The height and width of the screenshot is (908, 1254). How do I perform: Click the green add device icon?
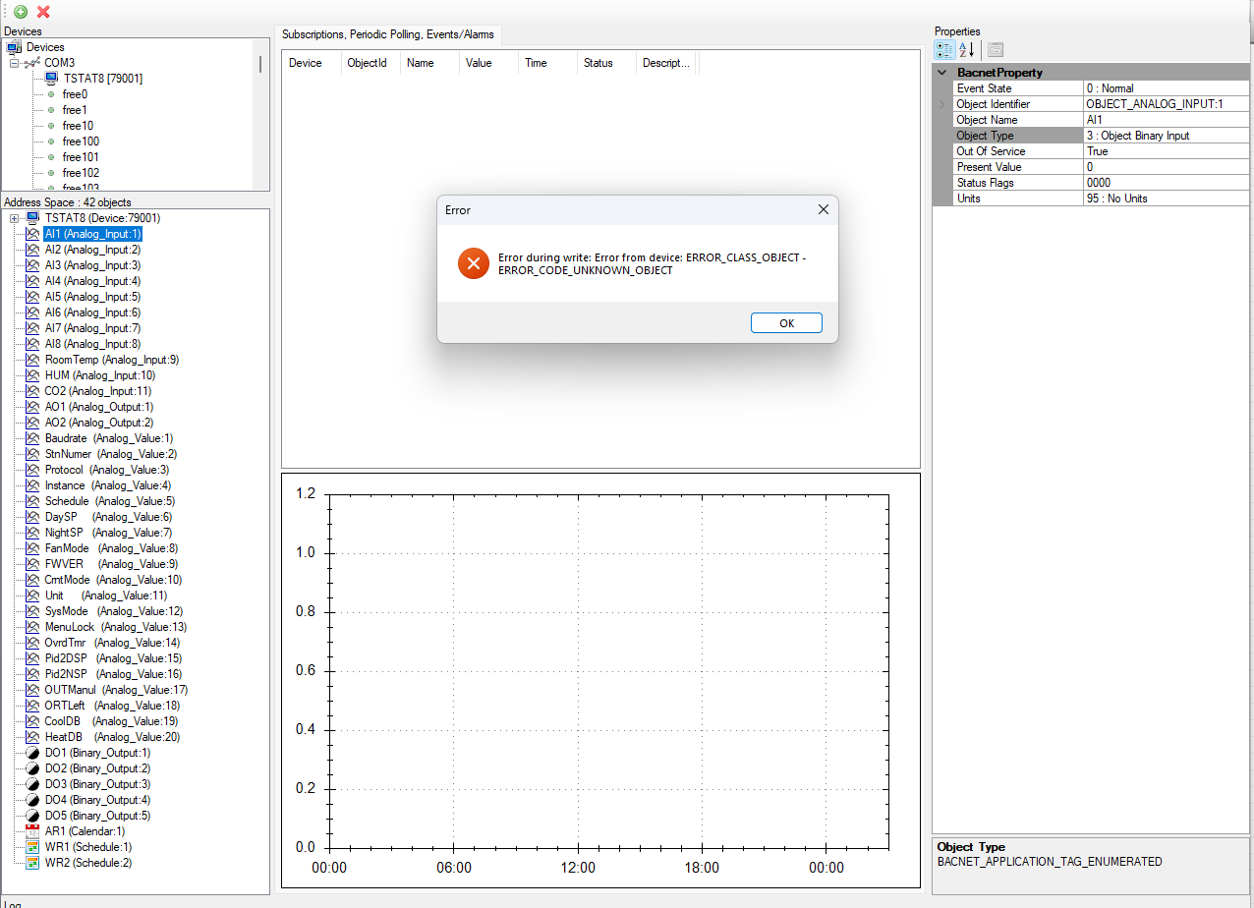coord(21,12)
